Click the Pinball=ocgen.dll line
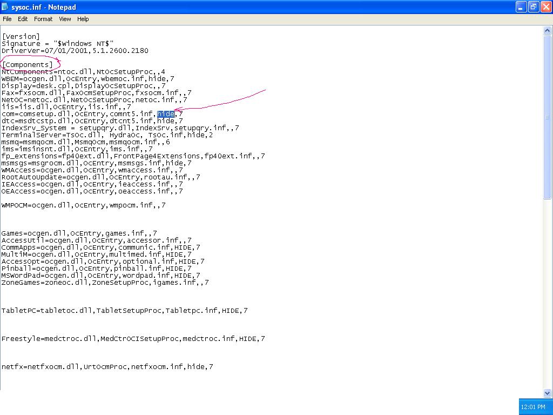 pyautogui.click(x=97, y=269)
